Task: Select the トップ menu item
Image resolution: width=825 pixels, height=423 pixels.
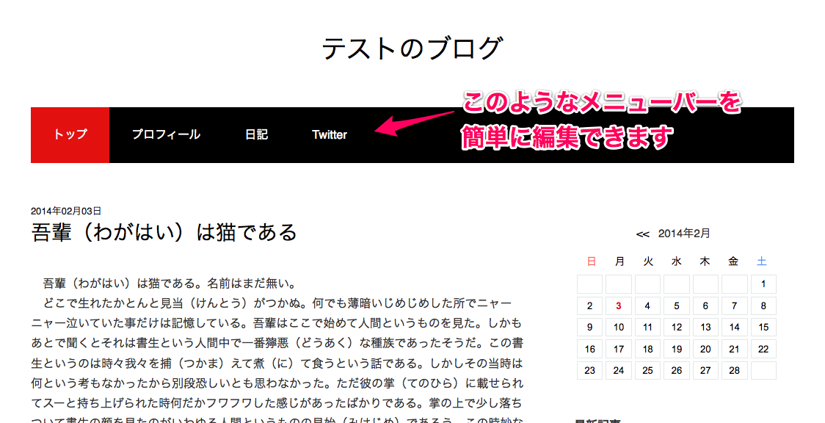Action: tap(70, 134)
